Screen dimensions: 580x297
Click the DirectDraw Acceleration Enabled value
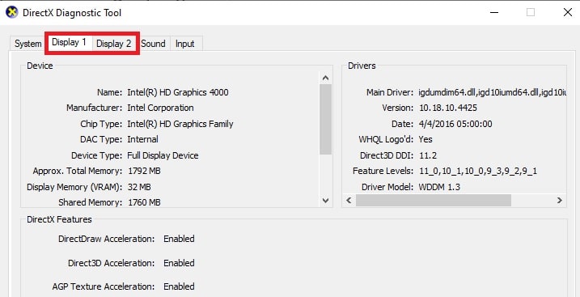pos(179,239)
